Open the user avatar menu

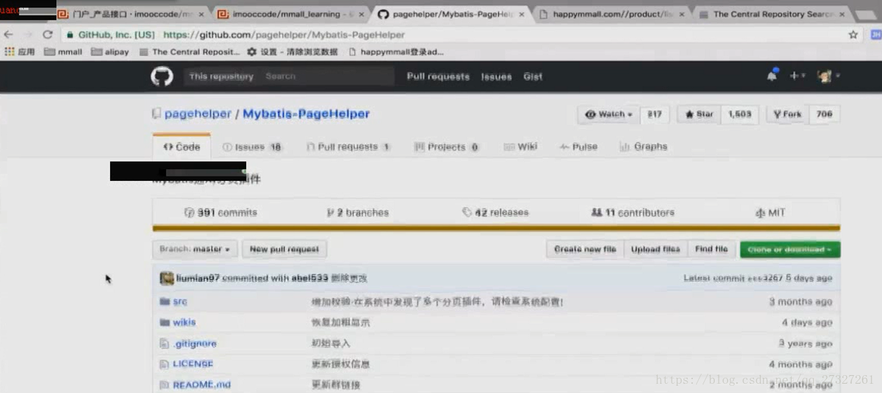828,76
